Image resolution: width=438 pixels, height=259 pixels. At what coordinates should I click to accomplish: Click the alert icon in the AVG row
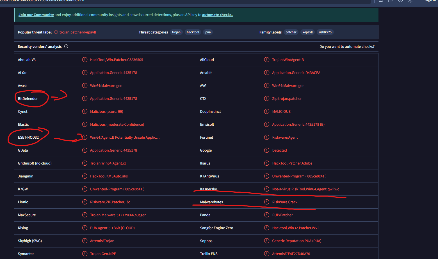coord(267,85)
